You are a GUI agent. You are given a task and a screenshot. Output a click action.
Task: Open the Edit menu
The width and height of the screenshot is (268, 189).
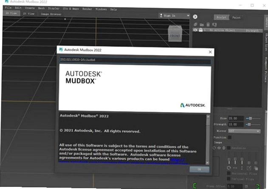coord(18,8)
